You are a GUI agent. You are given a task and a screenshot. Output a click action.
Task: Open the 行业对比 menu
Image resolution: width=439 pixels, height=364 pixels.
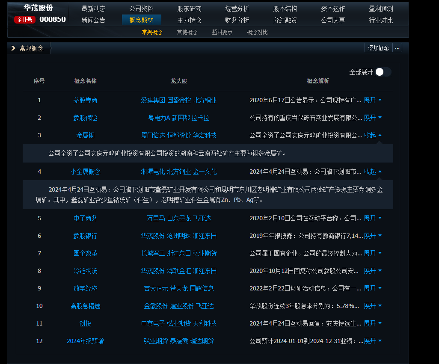point(381,20)
